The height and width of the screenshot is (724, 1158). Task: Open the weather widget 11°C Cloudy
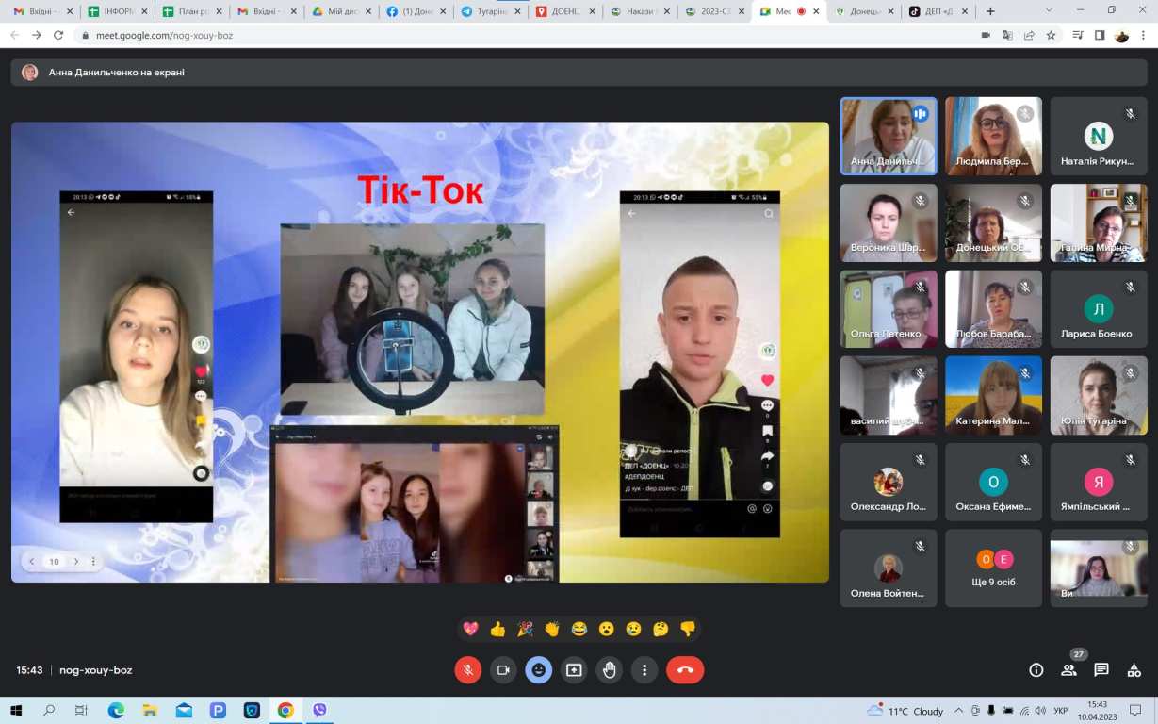tap(905, 711)
